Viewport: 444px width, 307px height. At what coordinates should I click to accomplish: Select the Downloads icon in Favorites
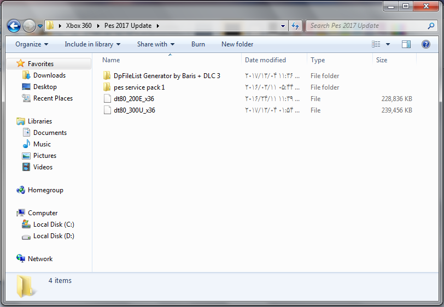(26, 75)
